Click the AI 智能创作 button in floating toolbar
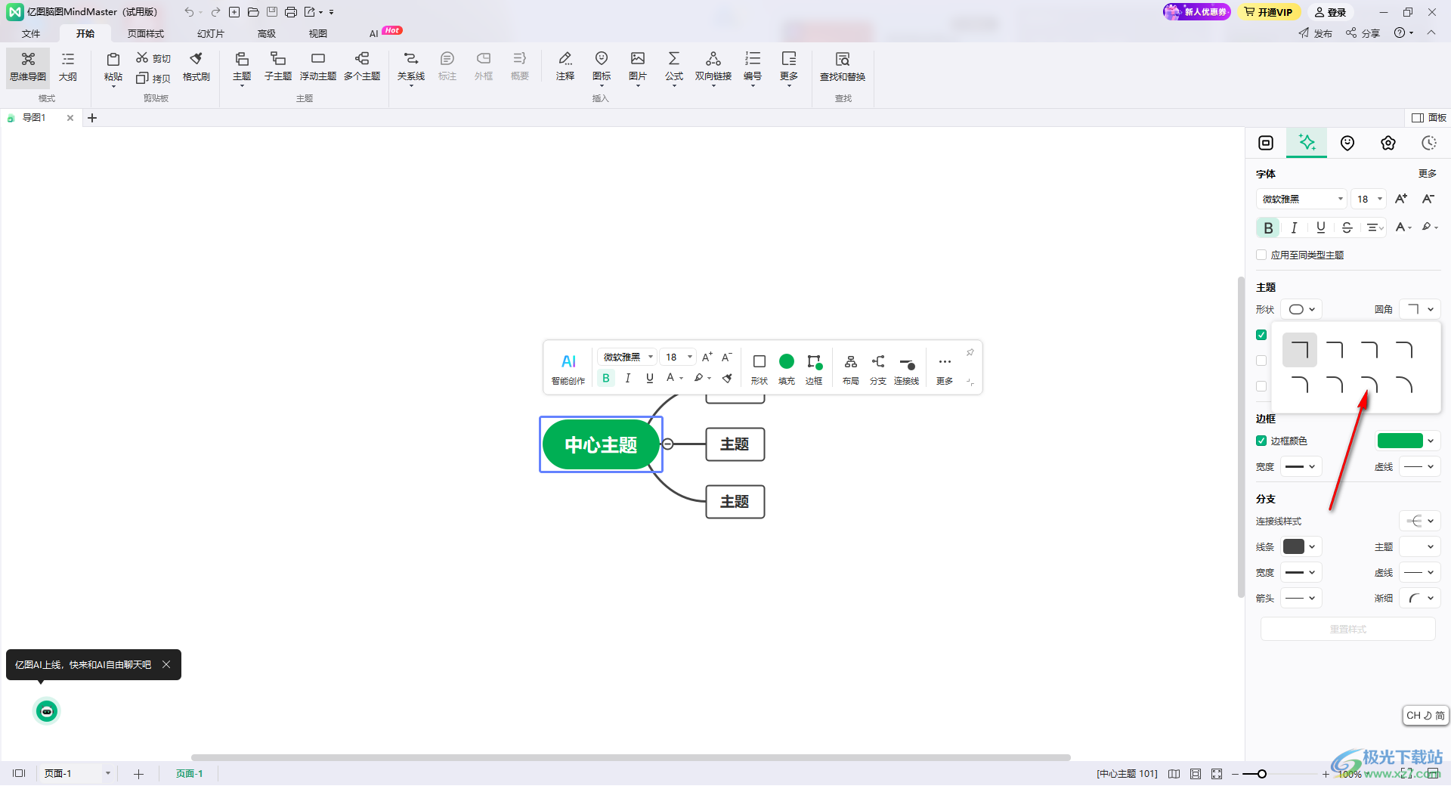1451x786 pixels. [x=568, y=368]
